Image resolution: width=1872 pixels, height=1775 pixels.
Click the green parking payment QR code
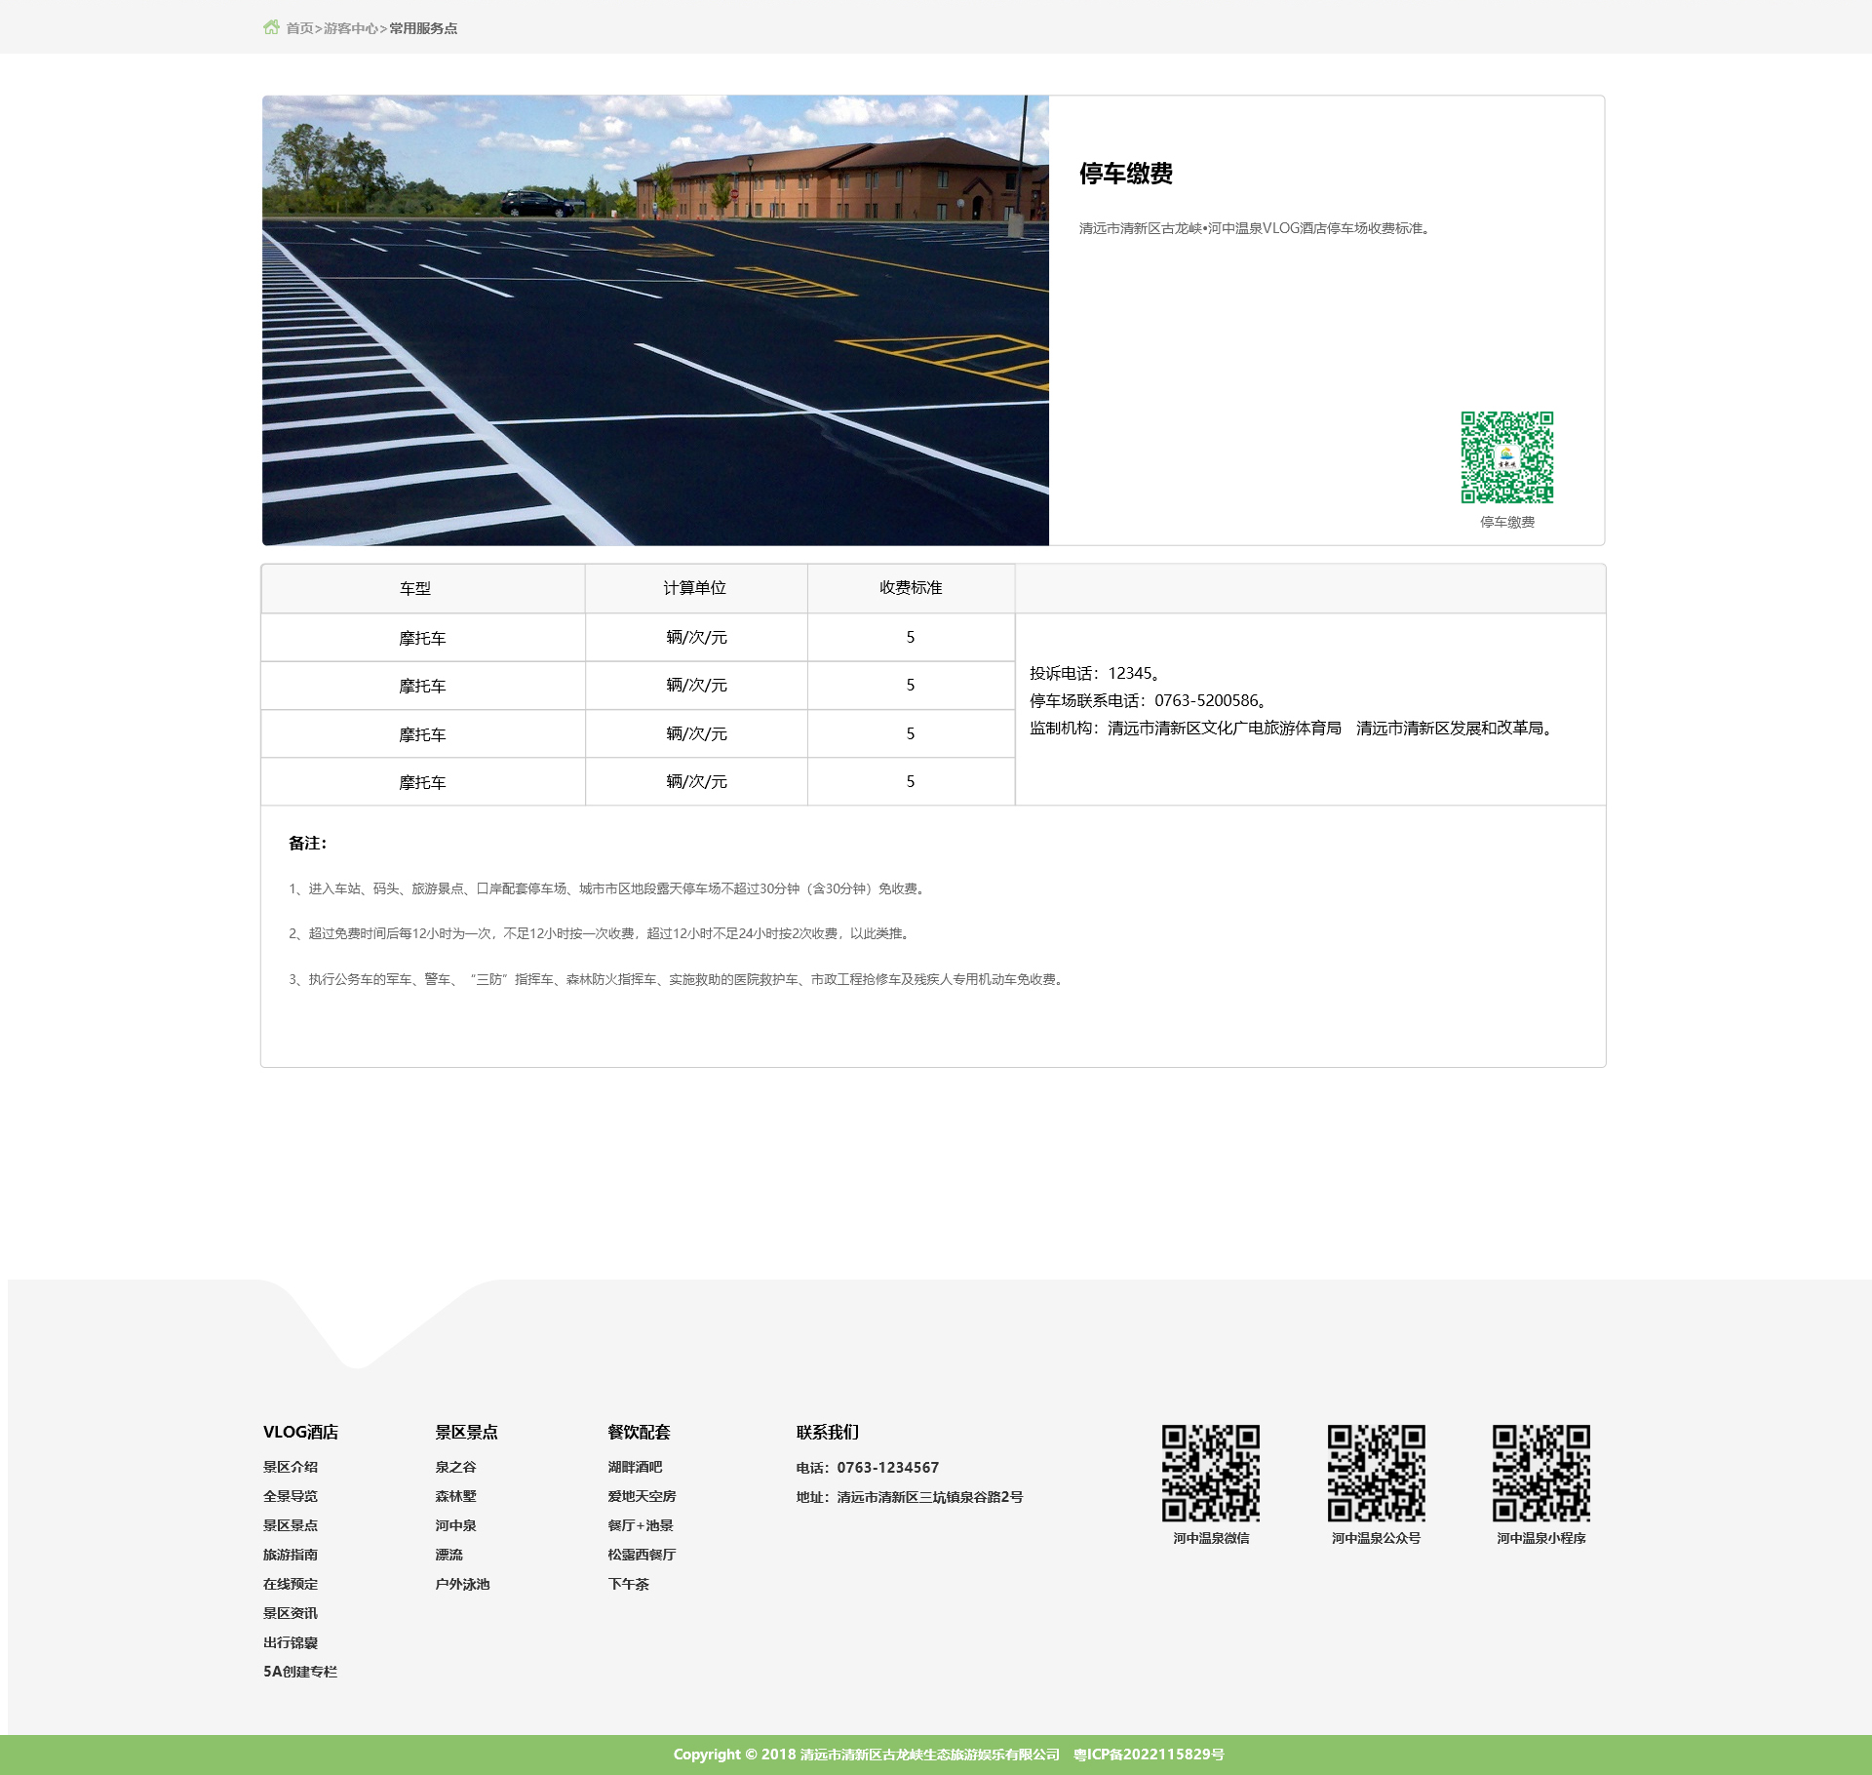[1506, 457]
